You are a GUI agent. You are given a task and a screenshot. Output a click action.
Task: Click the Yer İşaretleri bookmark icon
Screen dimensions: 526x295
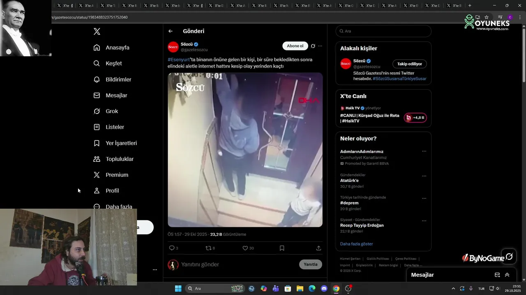point(97,143)
